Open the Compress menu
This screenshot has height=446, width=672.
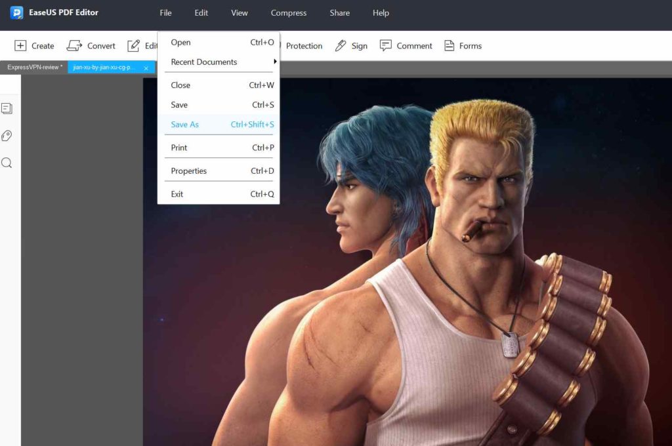pyautogui.click(x=289, y=13)
